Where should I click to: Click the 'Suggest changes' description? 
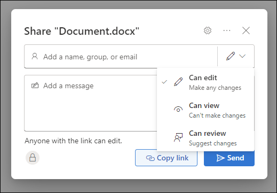(x=213, y=143)
